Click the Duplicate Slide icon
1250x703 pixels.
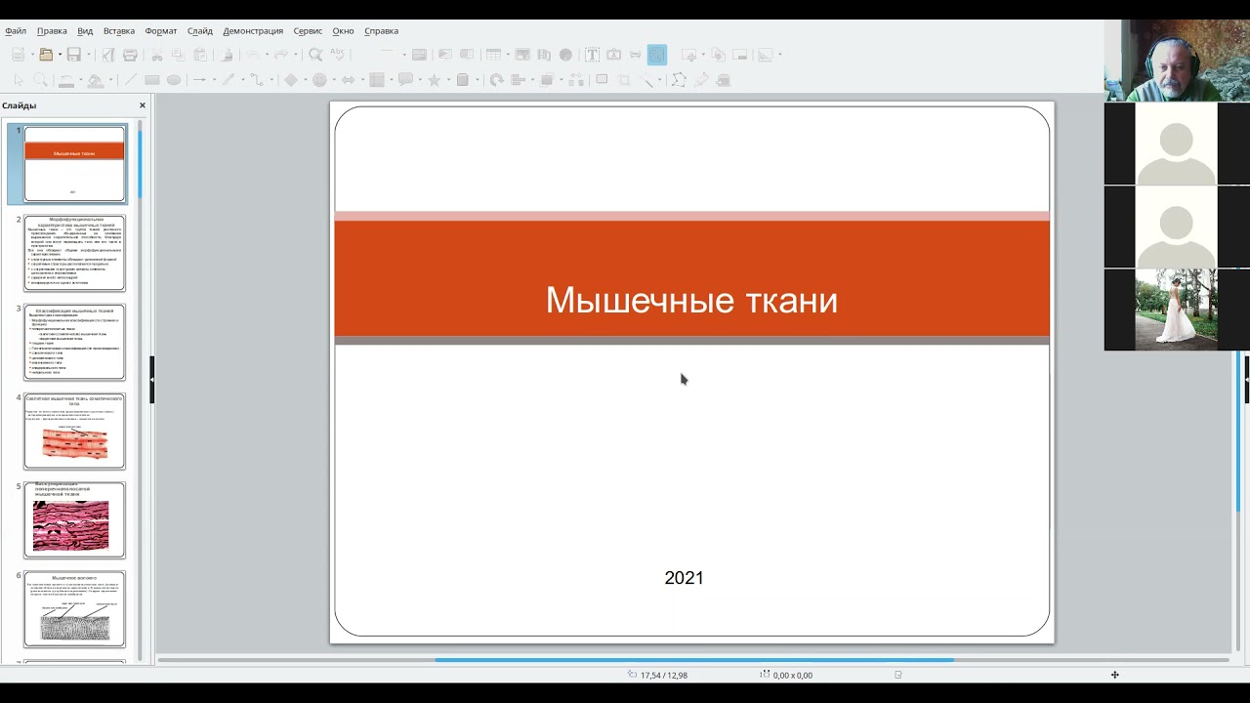(718, 55)
